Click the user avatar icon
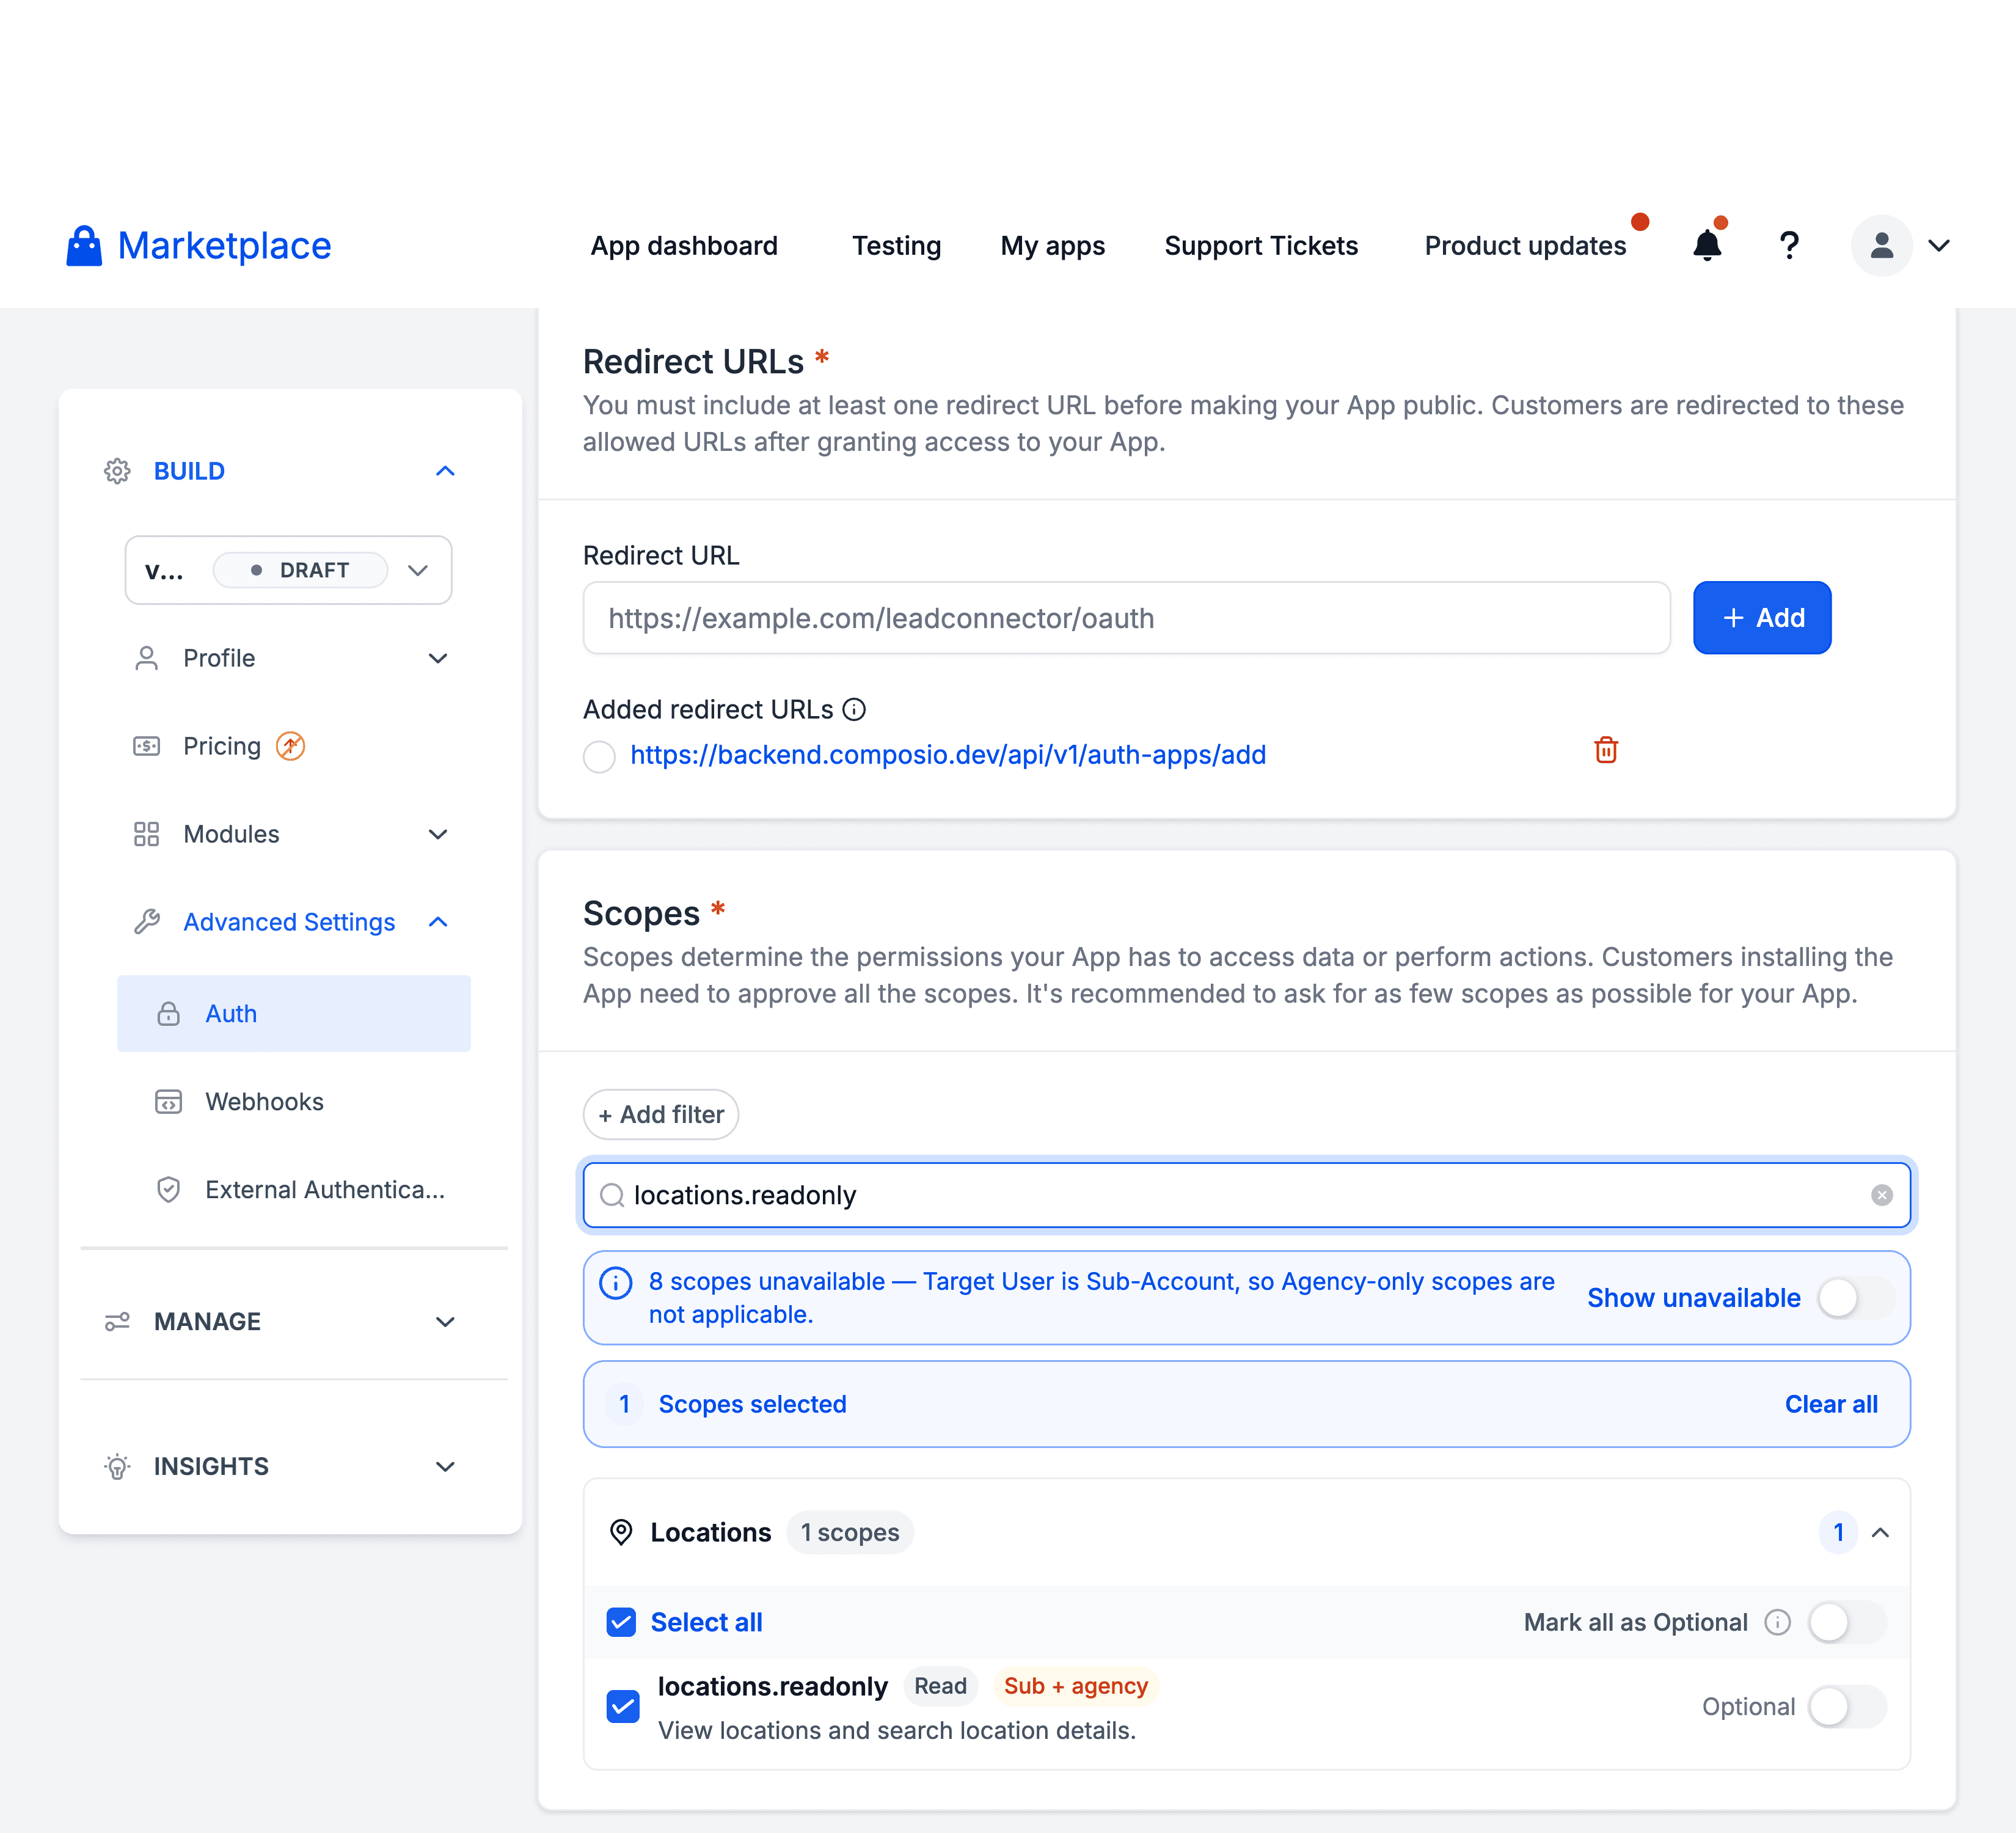Screen dimensions: 2016x1833 pyautogui.click(x=1881, y=245)
